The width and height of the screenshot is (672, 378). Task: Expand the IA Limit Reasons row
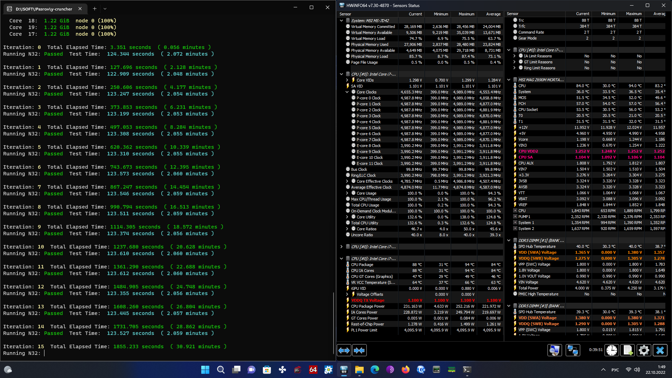coord(514,56)
